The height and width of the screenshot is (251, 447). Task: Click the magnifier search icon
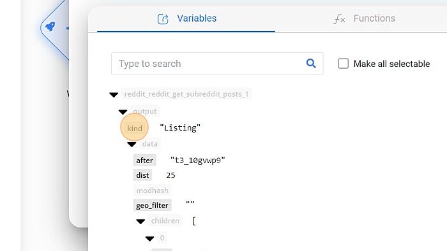311,64
